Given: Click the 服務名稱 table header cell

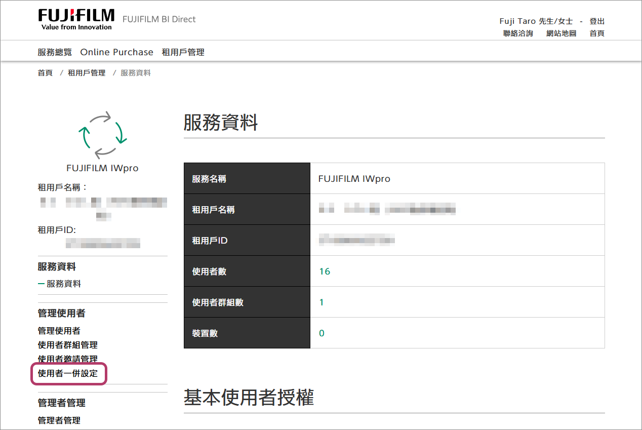Looking at the screenshot, I should tap(247, 178).
